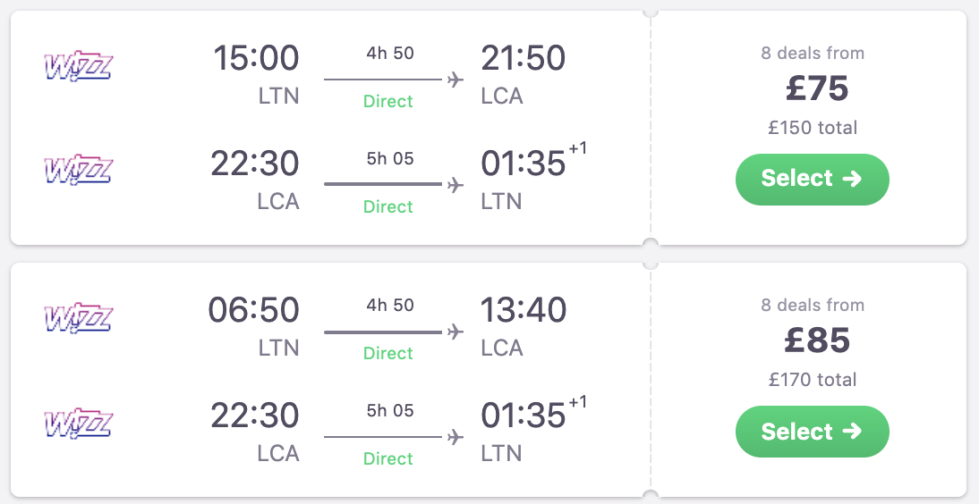979x504 pixels.
Task: Click Wizz logo on 06:50 outbound flight
Action: click(78, 319)
